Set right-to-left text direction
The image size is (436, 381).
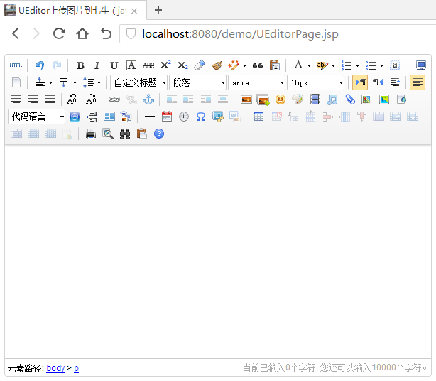[x=378, y=82]
